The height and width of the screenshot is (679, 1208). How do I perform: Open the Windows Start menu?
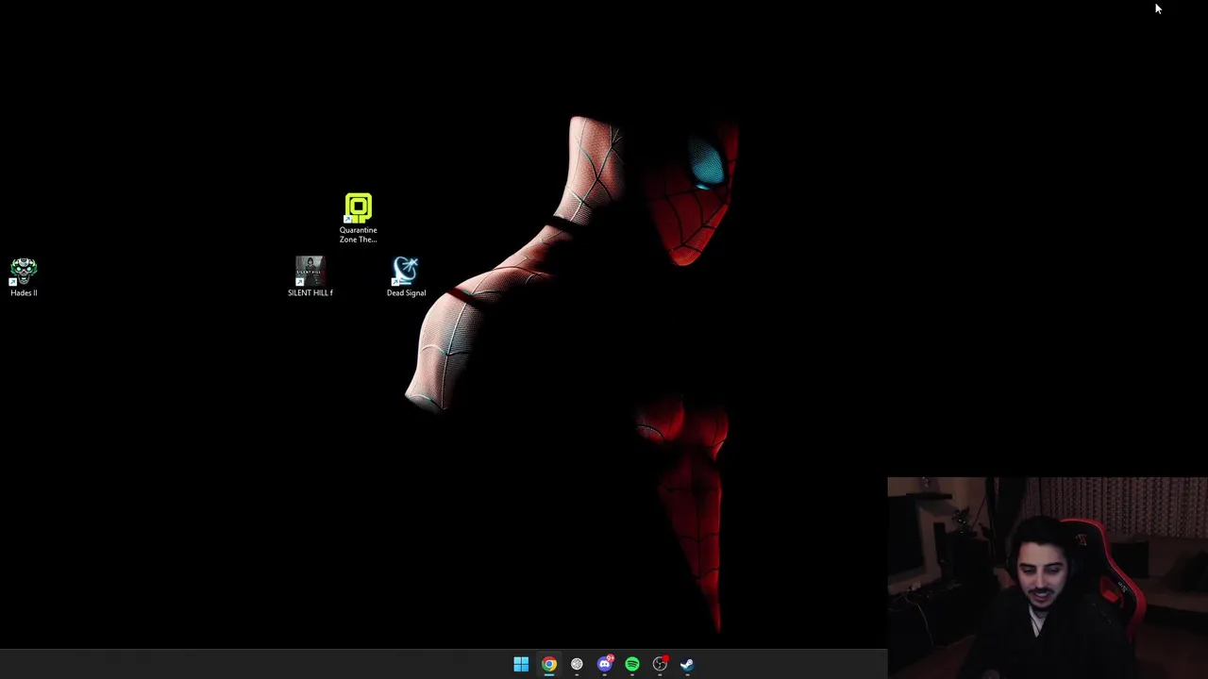coord(521,665)
